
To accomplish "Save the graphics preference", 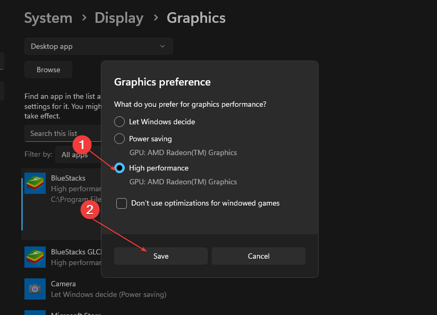I will pos(160,256).
